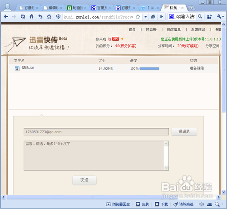Screen dimensions: 227x209
Task: Reload the page with the refresh icon
Action: [23, 17]
